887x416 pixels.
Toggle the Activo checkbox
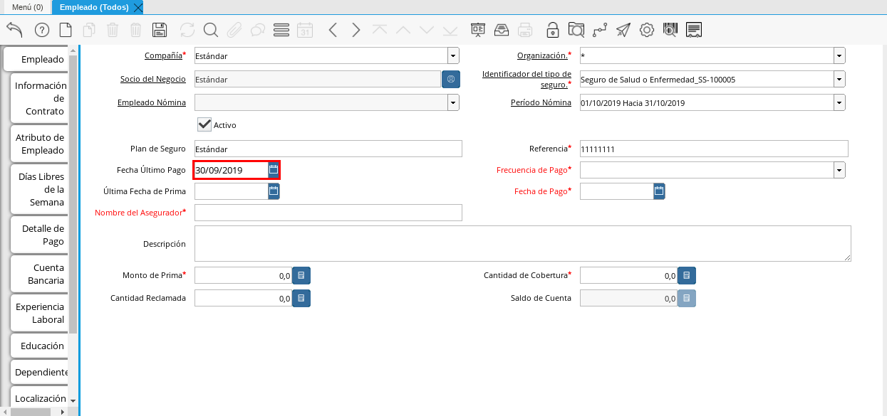point(204,124)
